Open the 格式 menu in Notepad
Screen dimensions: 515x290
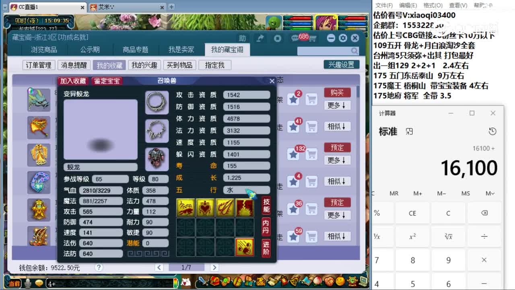pyautogui.click(x=432, y=5)
